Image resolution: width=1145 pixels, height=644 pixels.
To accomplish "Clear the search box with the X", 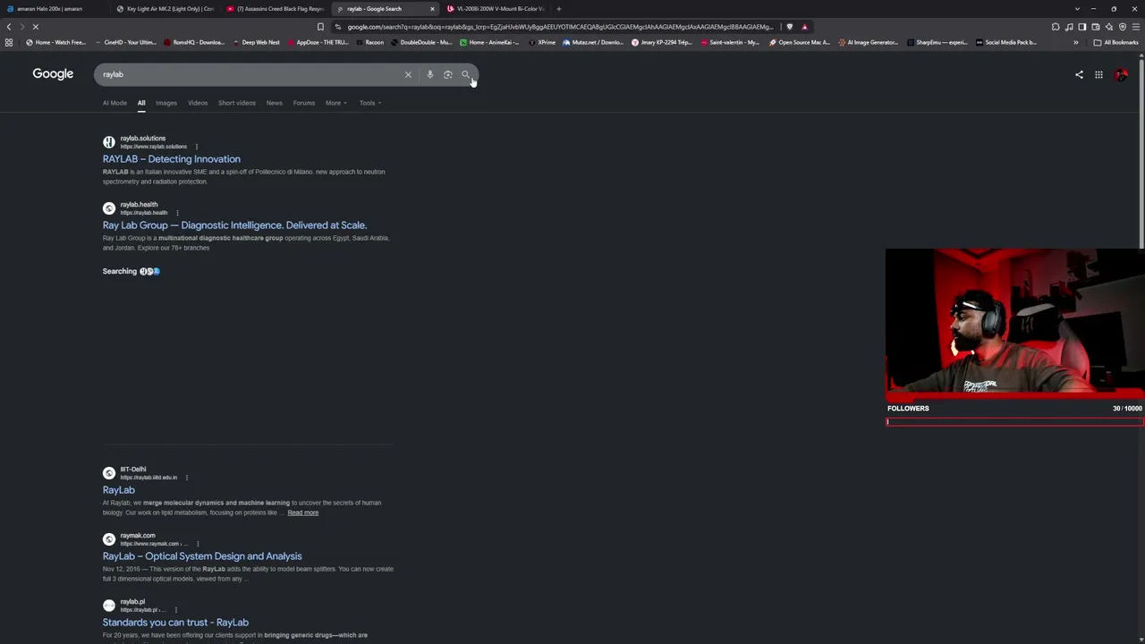I will coord(408,74).
